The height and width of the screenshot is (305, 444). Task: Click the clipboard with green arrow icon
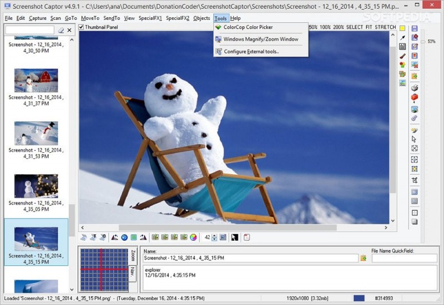(415, 76)
